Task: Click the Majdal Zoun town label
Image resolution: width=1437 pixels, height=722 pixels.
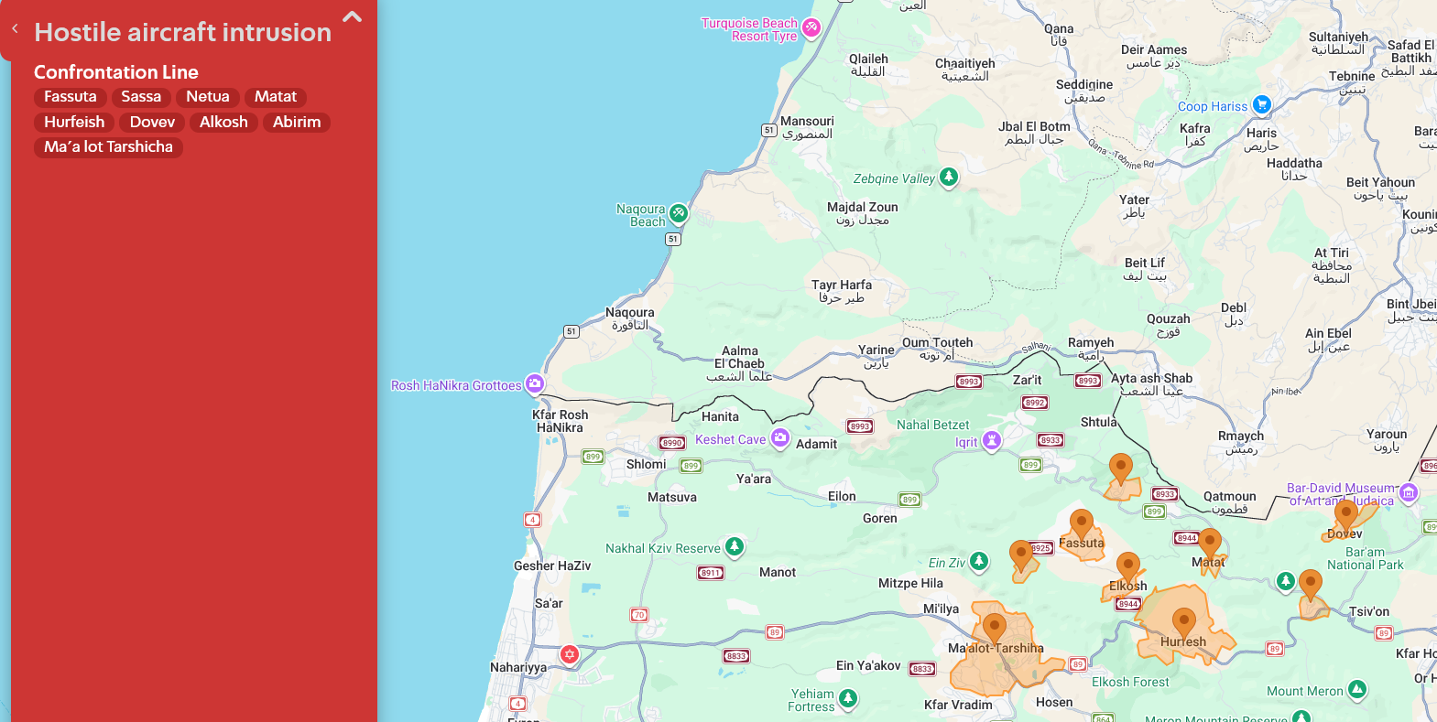Action: [863, 213]
